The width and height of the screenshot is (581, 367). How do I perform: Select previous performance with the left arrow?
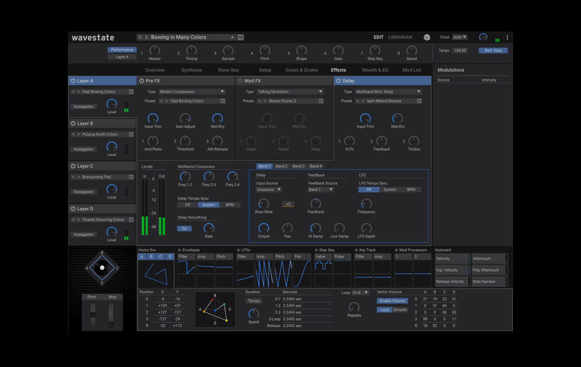(140, 37)
